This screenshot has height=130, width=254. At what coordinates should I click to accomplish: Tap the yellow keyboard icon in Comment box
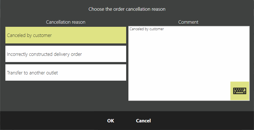(240, 91)
